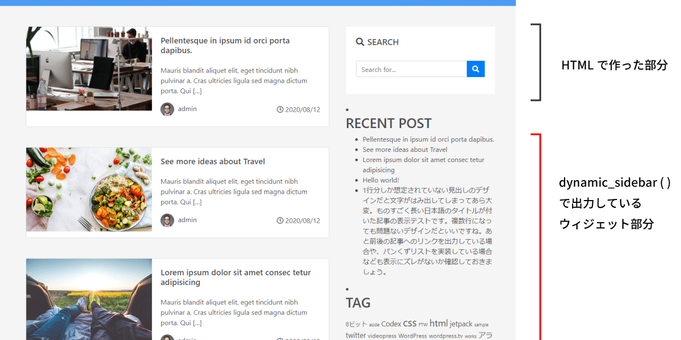Click the 'TAG' widget heading

coord(358,303)
